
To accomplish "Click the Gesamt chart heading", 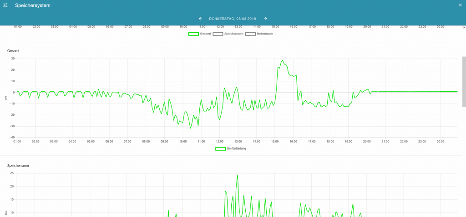I will [12, 51].
